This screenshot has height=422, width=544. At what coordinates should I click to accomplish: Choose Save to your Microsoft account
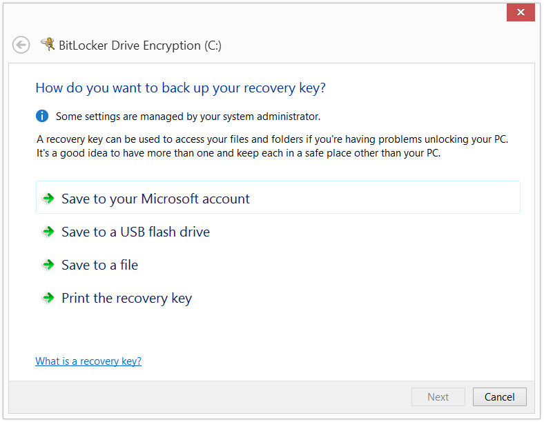point(155,199)
